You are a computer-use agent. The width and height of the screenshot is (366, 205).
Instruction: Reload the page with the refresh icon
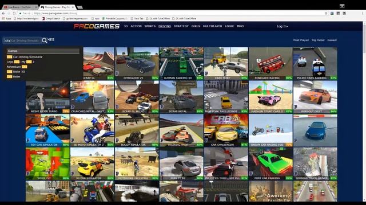point(14,13)
